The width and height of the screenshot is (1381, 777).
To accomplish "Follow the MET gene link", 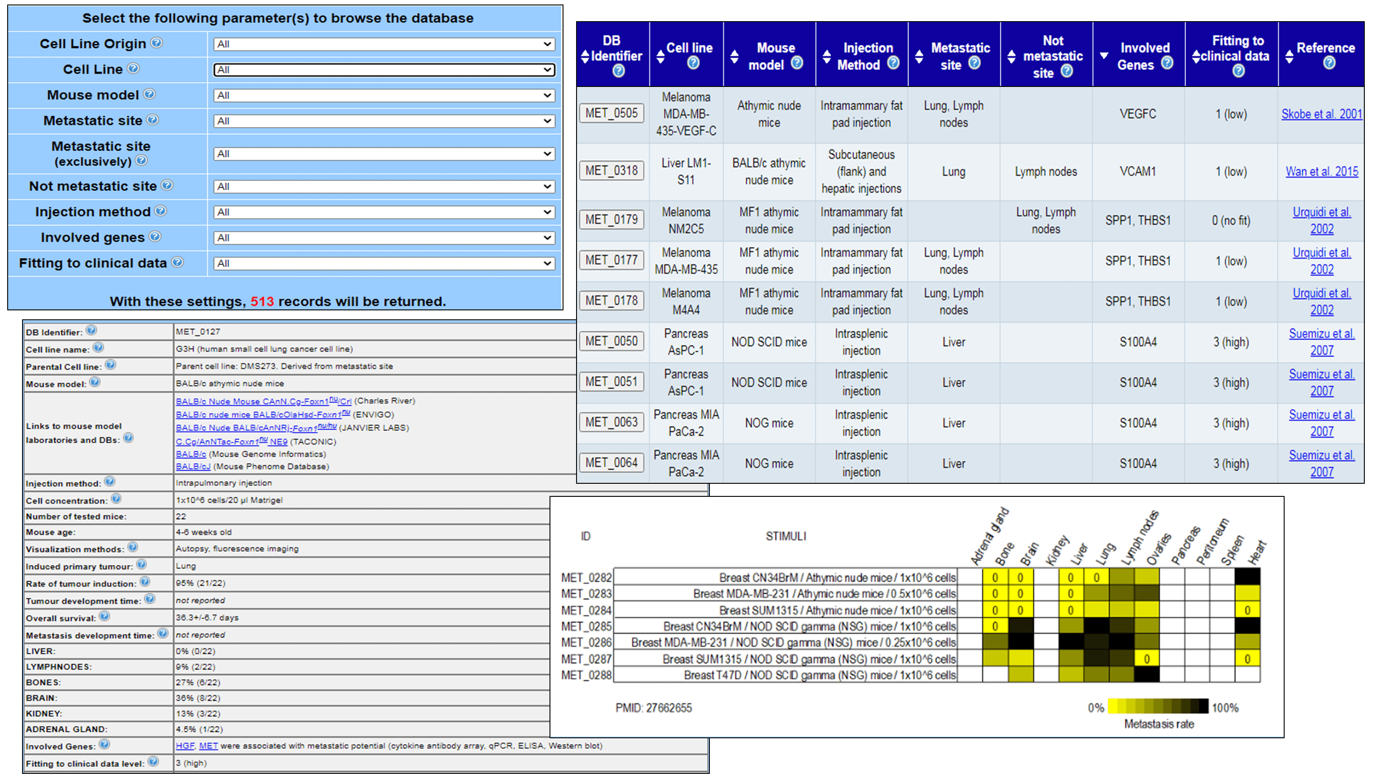I will click(208, 745).
